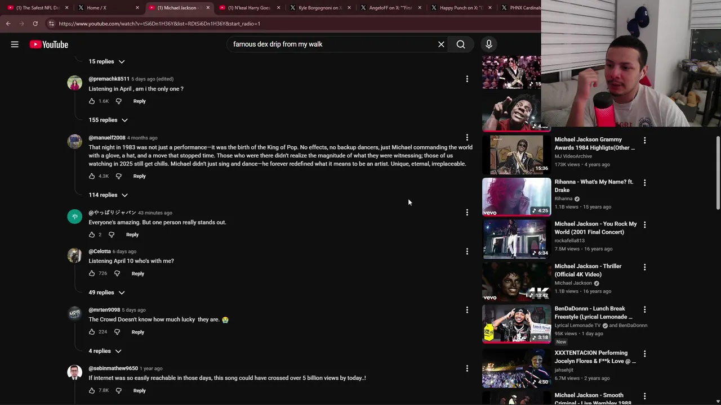The height and width of the screenshot is (405, 721).
Task: Like @manuelf2008's comment
Action: pos(92,176)
